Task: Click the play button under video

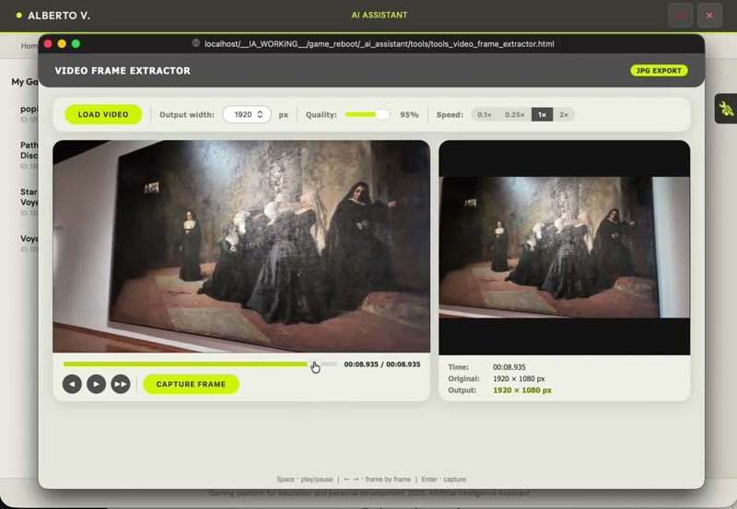Action: (97, 384)
